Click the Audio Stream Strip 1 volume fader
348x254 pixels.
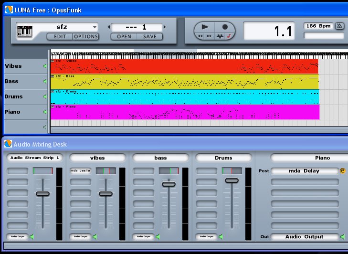42,194
